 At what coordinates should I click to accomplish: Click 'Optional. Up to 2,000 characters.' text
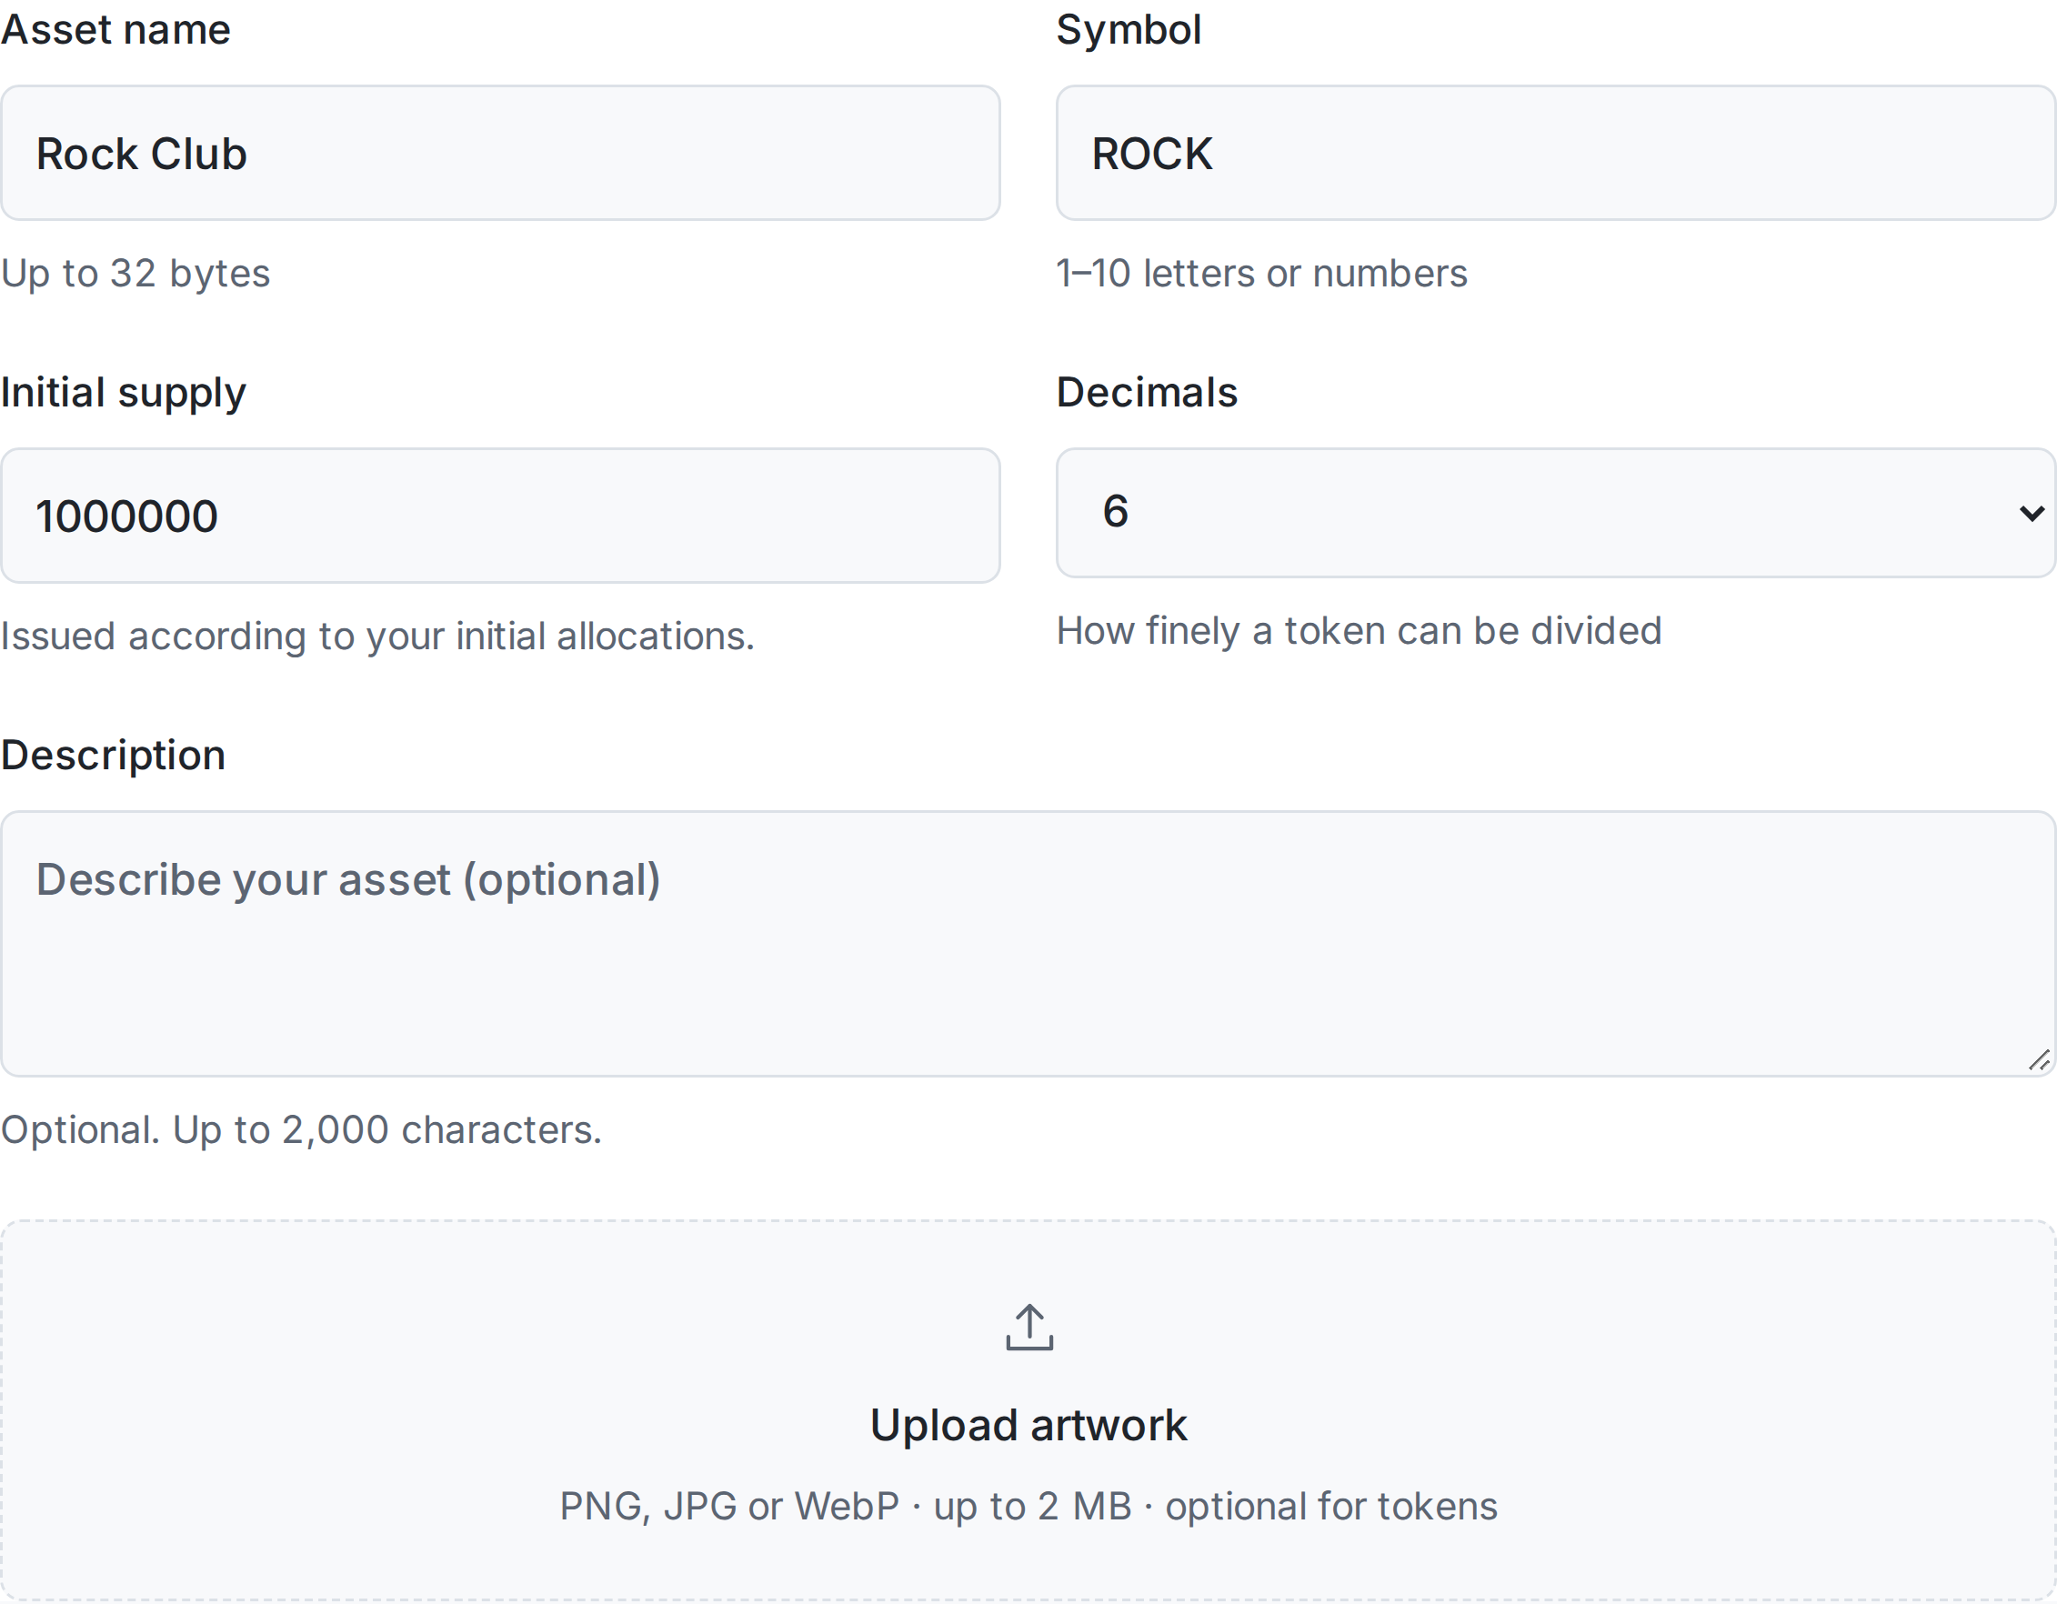coord(301,1130)
